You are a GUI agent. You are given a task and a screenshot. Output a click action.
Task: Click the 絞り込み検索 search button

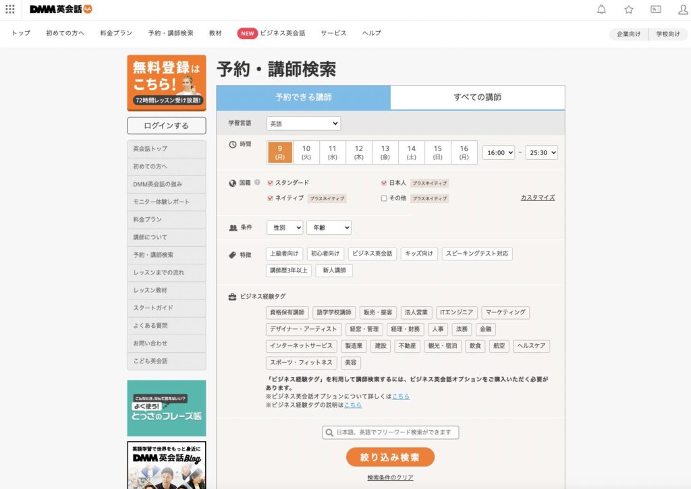point(390,457)
